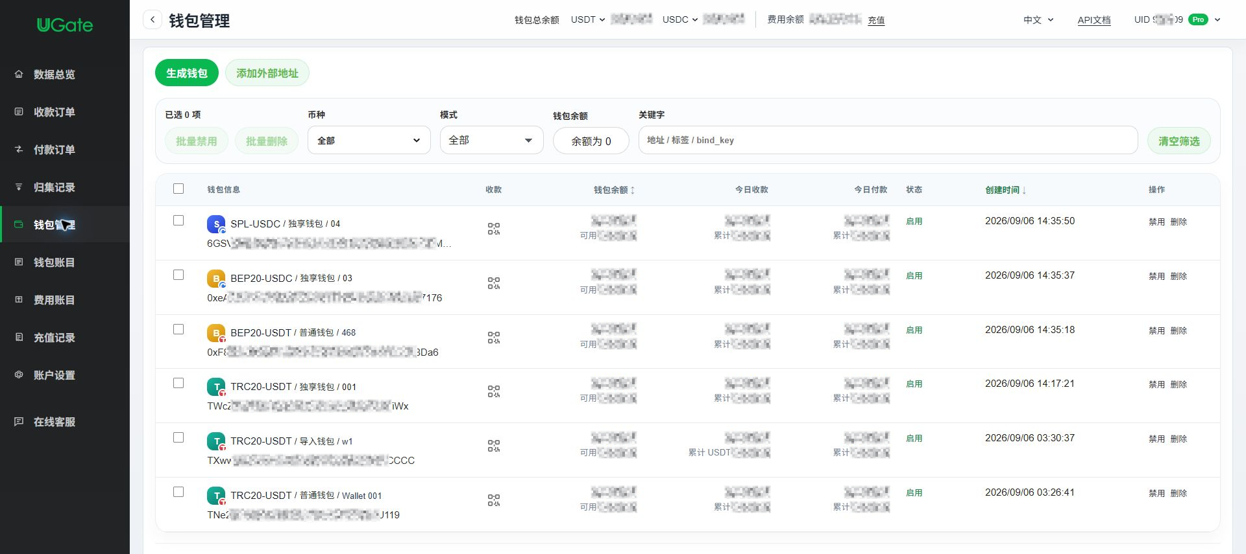Show receive QR code for SPL-USDC wallet
The height and width of the screenshot is (554, 1246).
pos(494,229)
